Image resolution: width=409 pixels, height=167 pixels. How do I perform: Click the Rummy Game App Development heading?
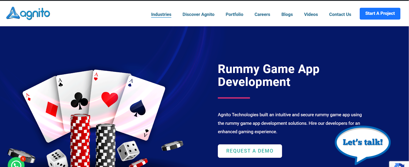[x=268, y=75]
